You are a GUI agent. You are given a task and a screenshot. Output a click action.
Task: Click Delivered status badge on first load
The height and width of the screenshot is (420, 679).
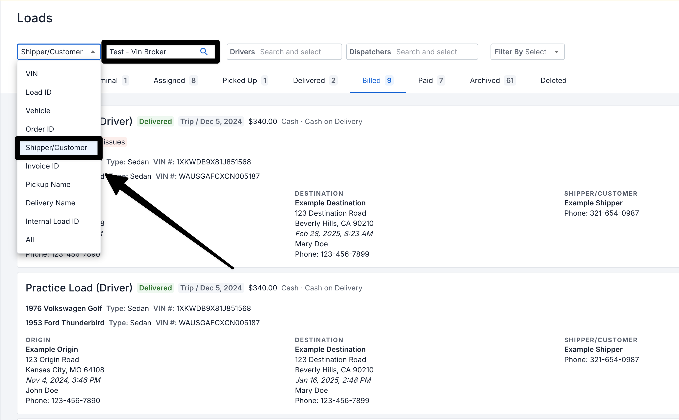(155, 121)
